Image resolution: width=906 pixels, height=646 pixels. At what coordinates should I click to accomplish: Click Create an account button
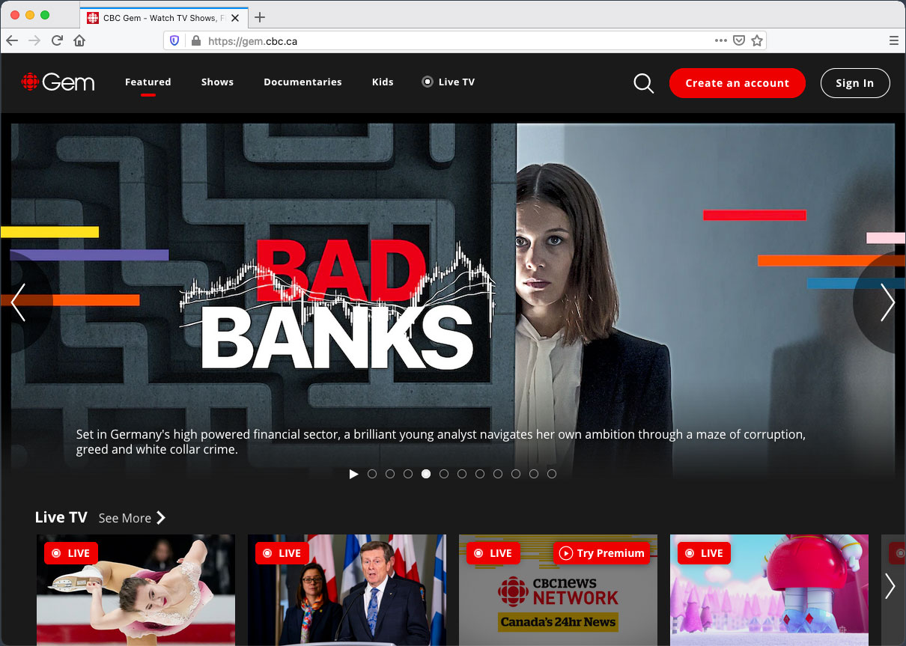738,83
